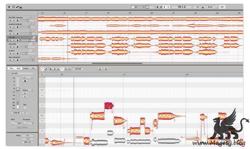Click the vox edit channel volume fader
The image size is (250, 149).
pyautogui.click(x=18, y=89)
